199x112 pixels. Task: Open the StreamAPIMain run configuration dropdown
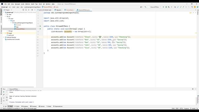tap(155, 7)
